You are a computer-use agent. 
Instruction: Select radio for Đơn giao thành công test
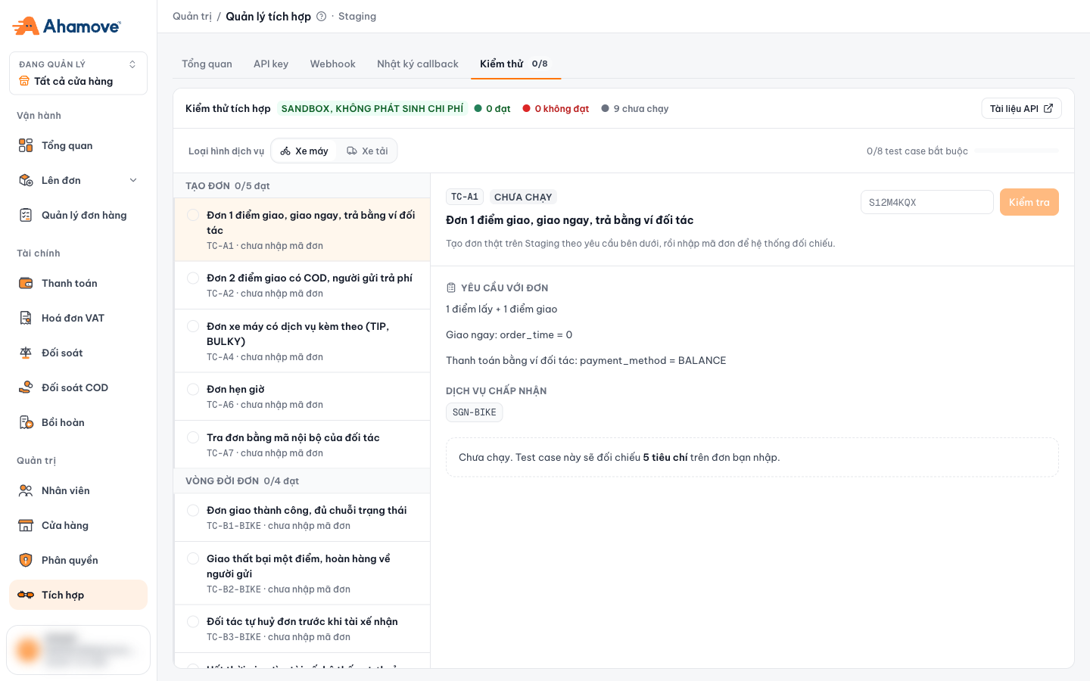[193, 511]
